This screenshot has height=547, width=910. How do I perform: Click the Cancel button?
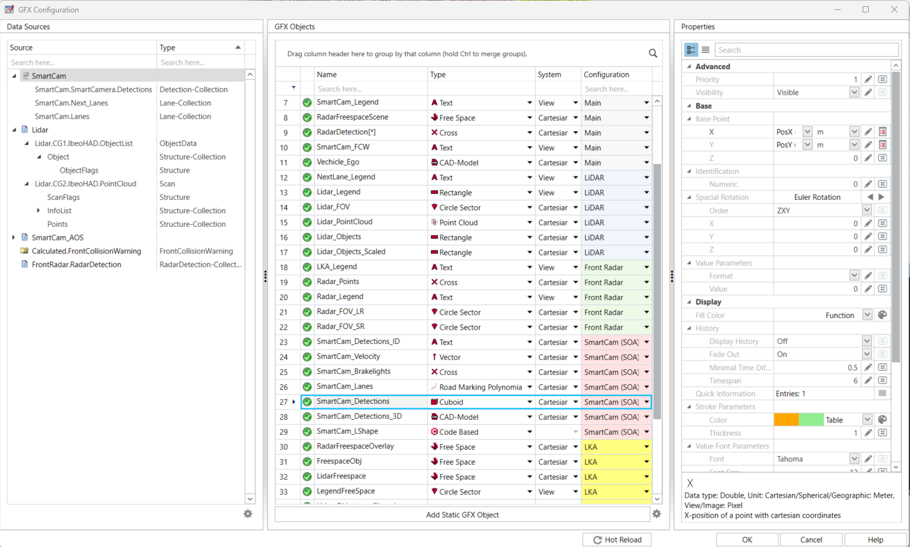click(811, 540)
